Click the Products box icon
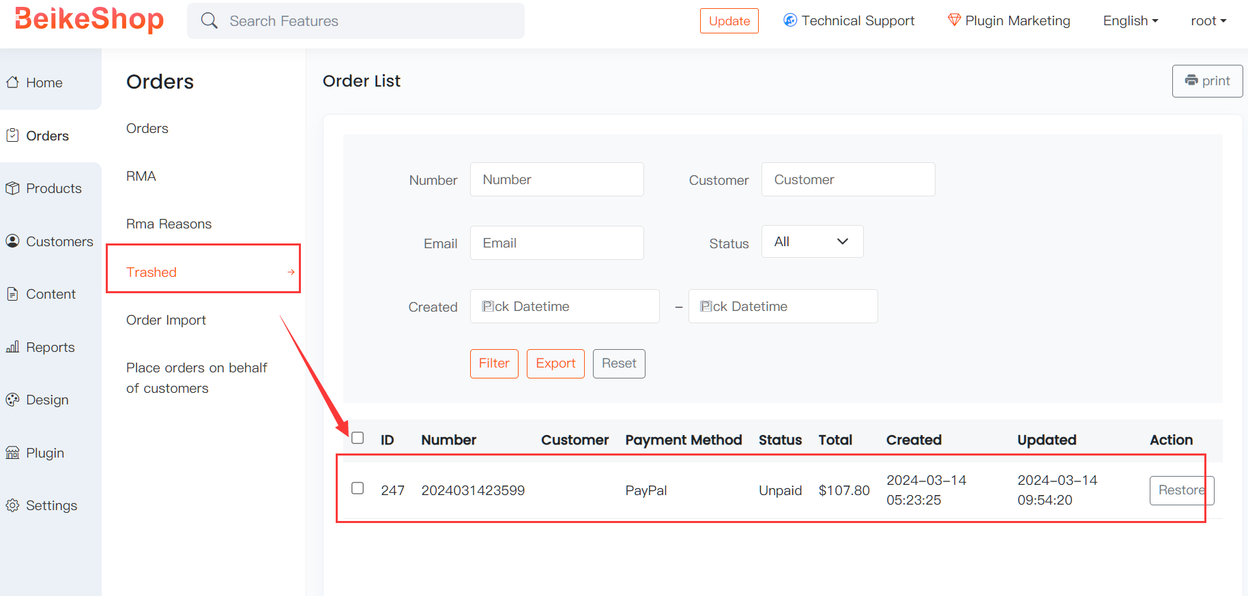Viewport: 1248px width, 596px height. pyautogui.click(x=12, y=188)
